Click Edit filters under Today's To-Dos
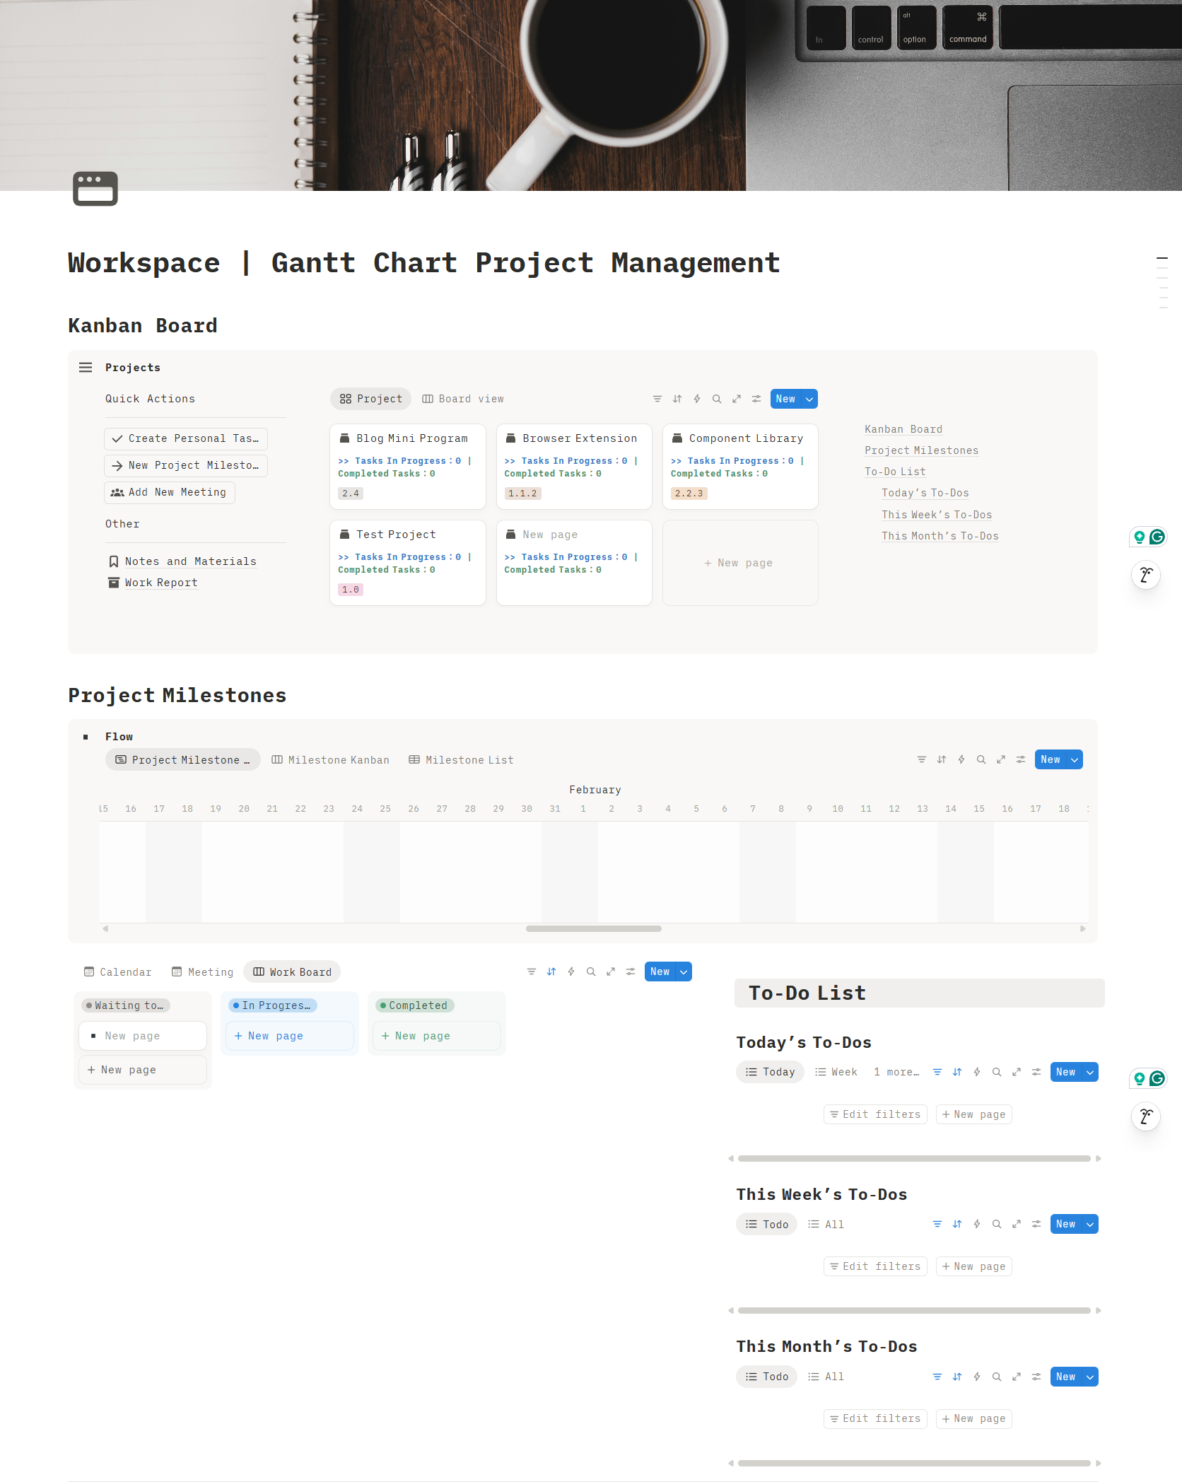Image resolution: width=1182 pixels, height=1482 pixels. click(874, 1114)
